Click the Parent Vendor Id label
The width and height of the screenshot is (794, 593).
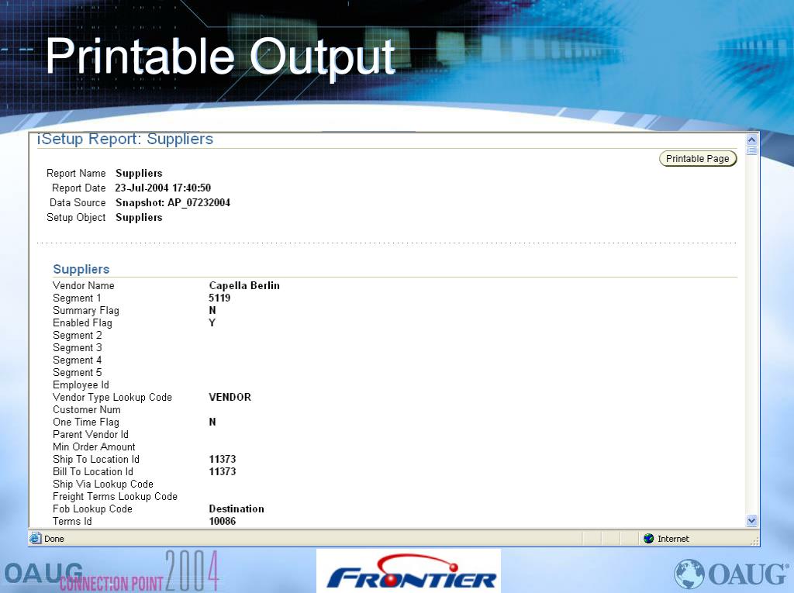(91, 435)
